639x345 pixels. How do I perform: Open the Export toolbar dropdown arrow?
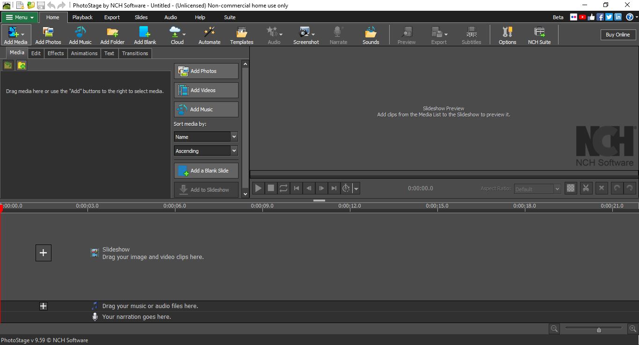click(x=446, y=35)
